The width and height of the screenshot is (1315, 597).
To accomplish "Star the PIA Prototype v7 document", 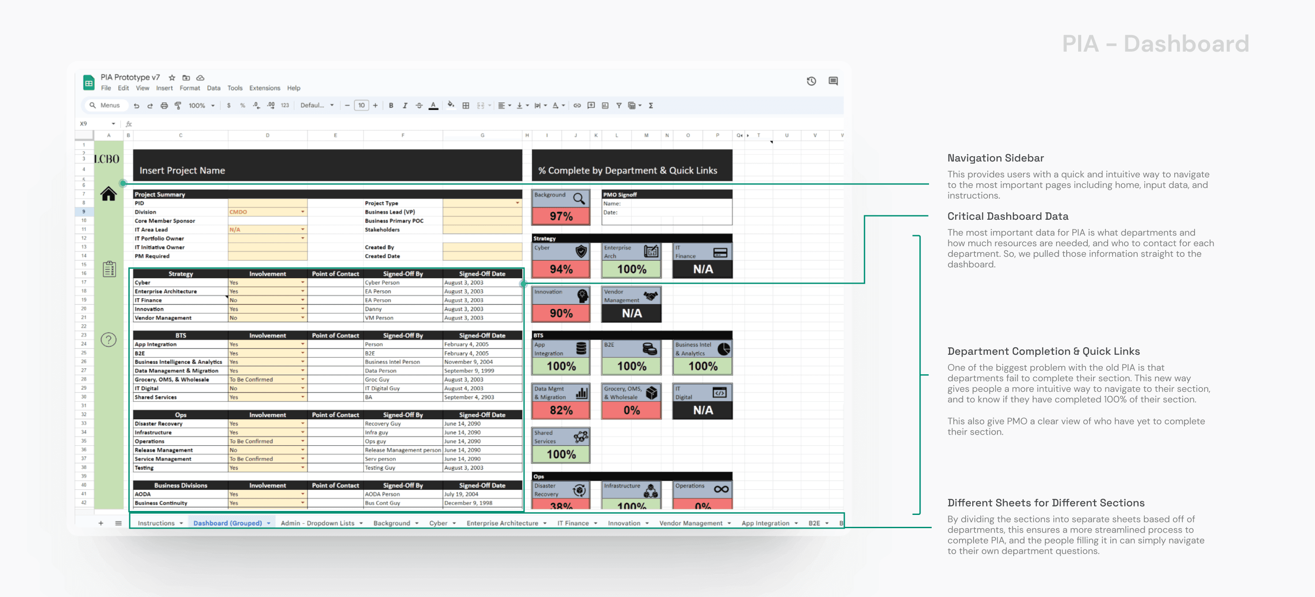I will pos(172,78).
